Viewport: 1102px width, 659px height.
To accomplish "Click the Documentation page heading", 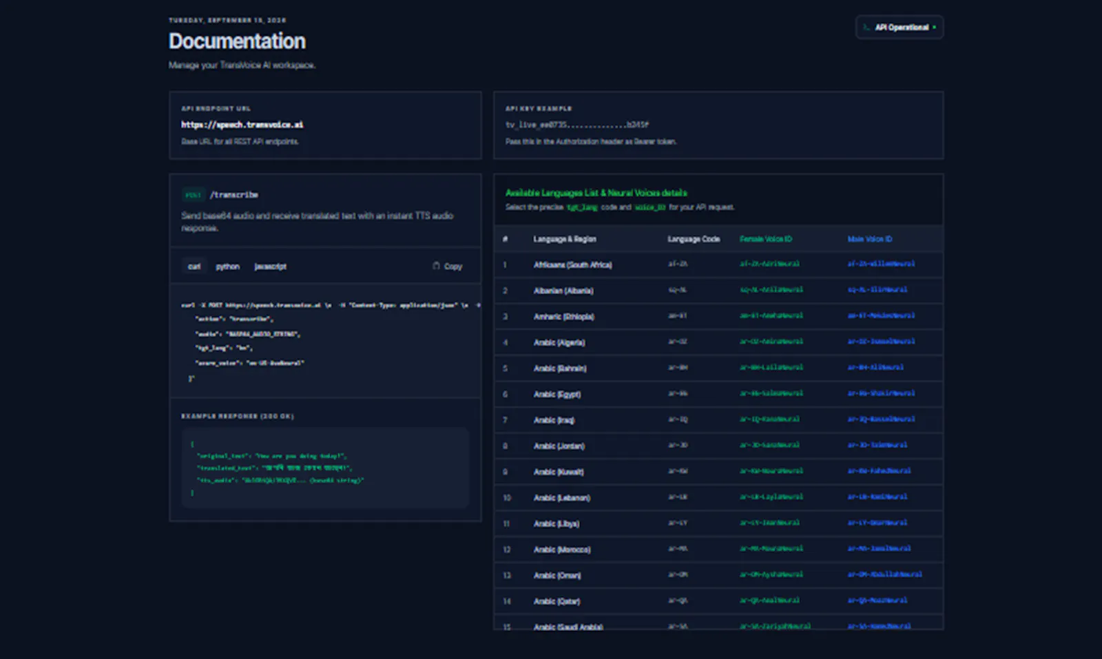I will click(237, 41).
